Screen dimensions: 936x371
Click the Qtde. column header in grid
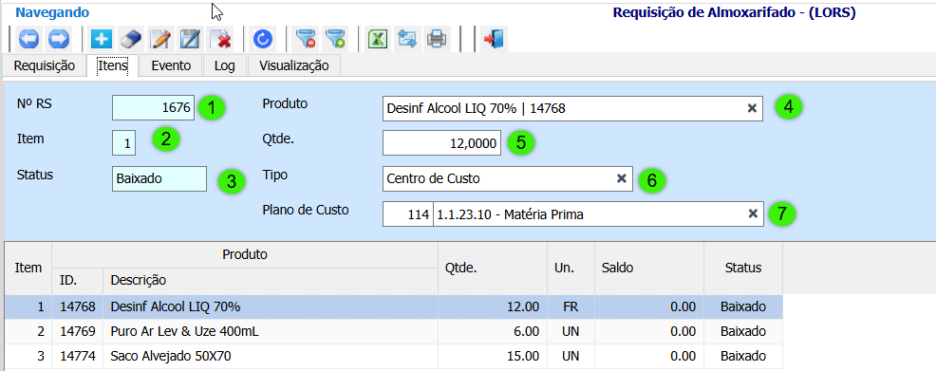(493, 268)
